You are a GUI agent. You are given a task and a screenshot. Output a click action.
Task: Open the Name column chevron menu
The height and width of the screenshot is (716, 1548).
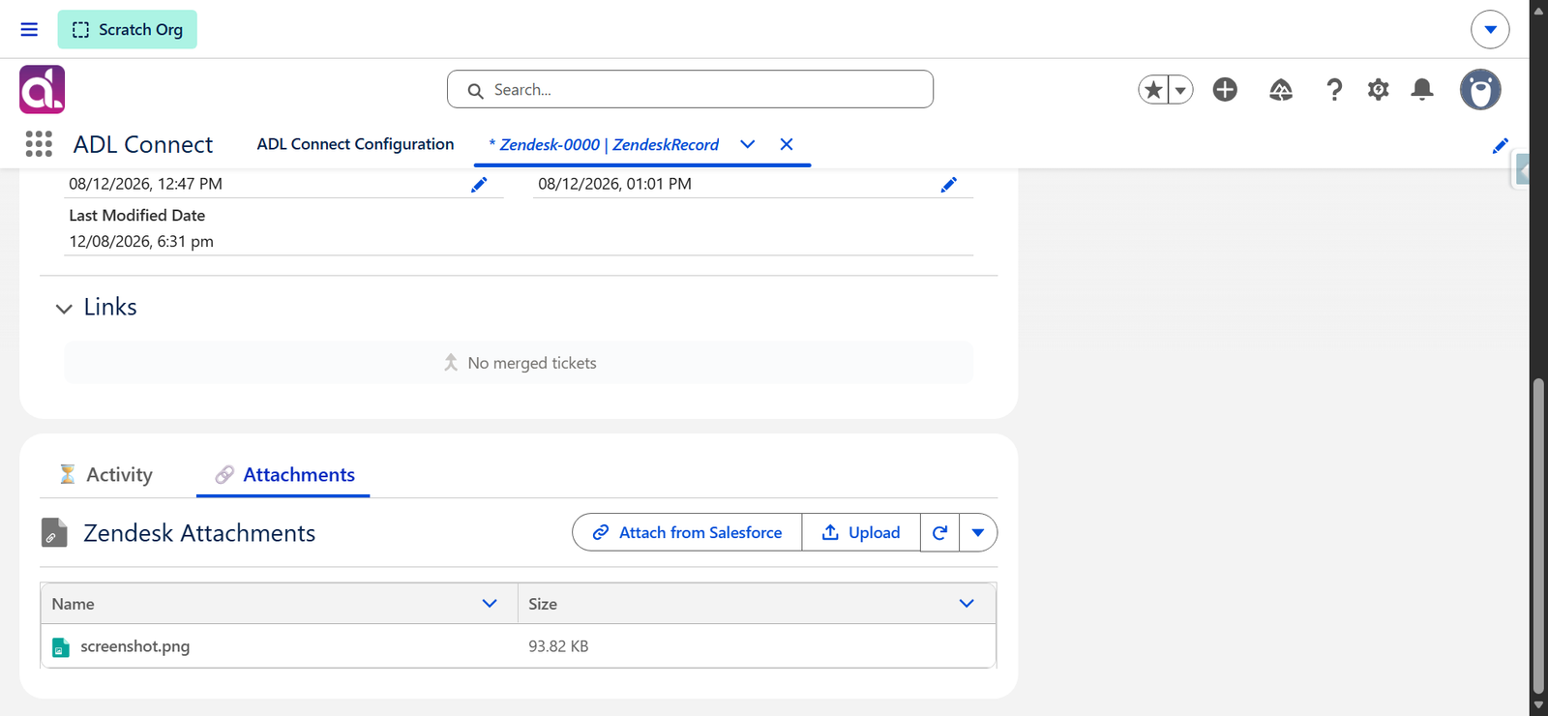point(490,603)
